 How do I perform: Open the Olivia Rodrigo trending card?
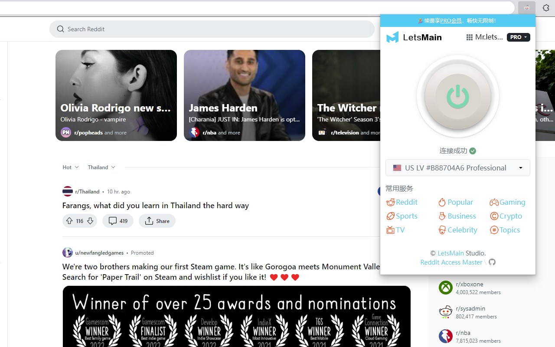point(116,95)
